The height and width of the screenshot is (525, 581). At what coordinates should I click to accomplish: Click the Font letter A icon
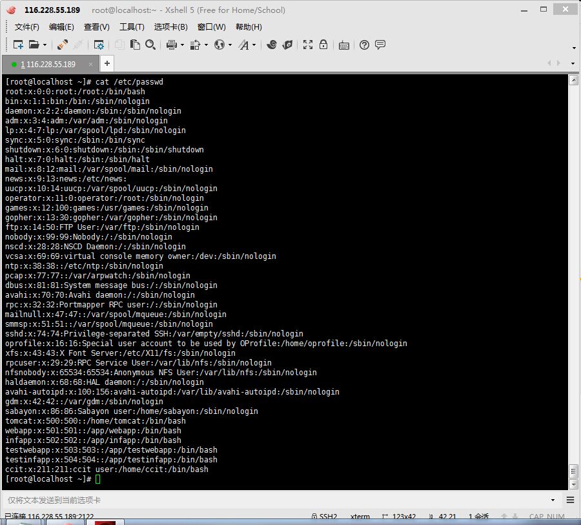tap(243, 45)
